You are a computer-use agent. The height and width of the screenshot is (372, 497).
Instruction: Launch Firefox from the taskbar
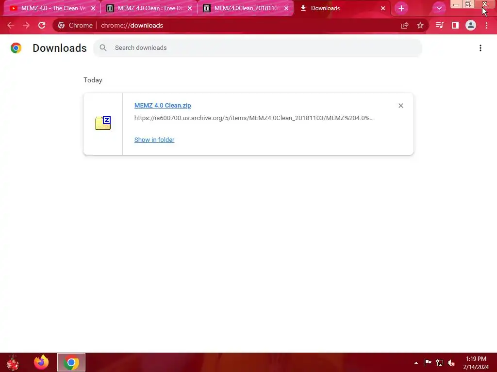tap(41, 362)
